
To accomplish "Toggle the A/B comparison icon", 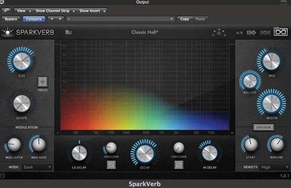I will click(239, 33).
